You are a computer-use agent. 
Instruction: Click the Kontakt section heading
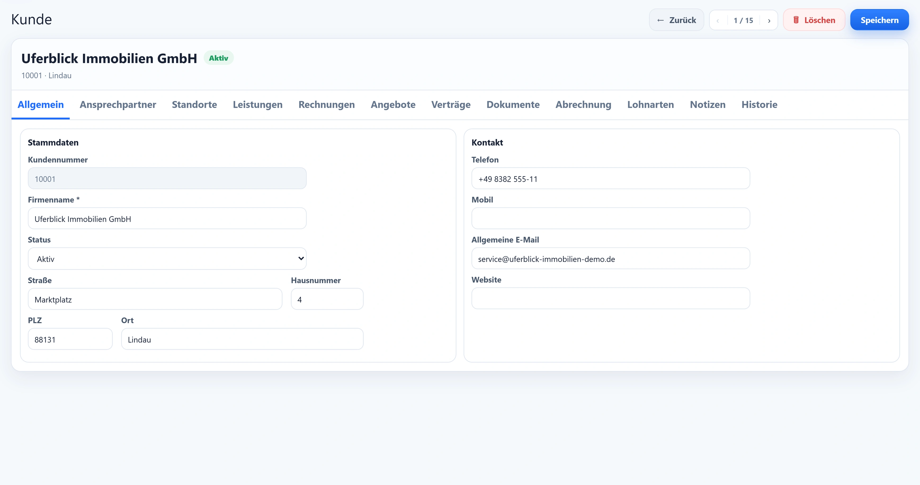(487, 143)
